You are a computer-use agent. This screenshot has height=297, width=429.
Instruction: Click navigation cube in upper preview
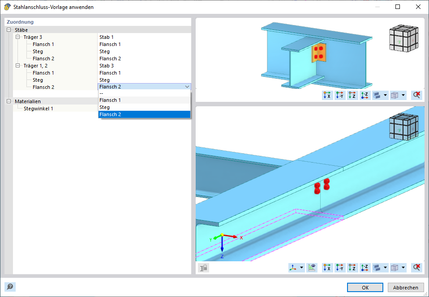pos(404,38)
